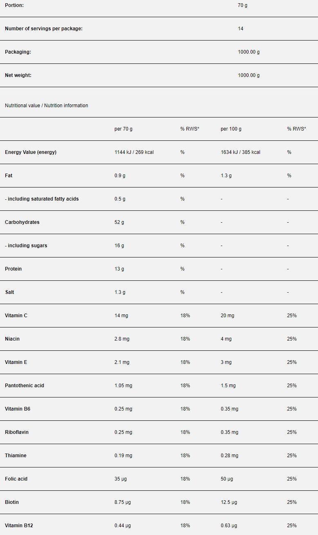Click the Folic acid value "35 µg"
The width and height of the screenshot is (318, 535).
tap(121, 479)
